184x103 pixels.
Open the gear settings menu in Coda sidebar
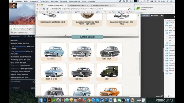click(x=169, y=96)
